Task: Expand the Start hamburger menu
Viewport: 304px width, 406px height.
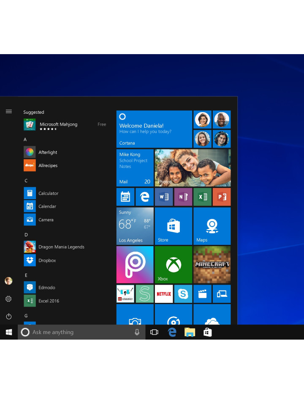Action: [9, 111]
